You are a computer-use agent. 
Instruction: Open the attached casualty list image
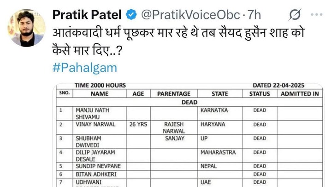point(190,135)
